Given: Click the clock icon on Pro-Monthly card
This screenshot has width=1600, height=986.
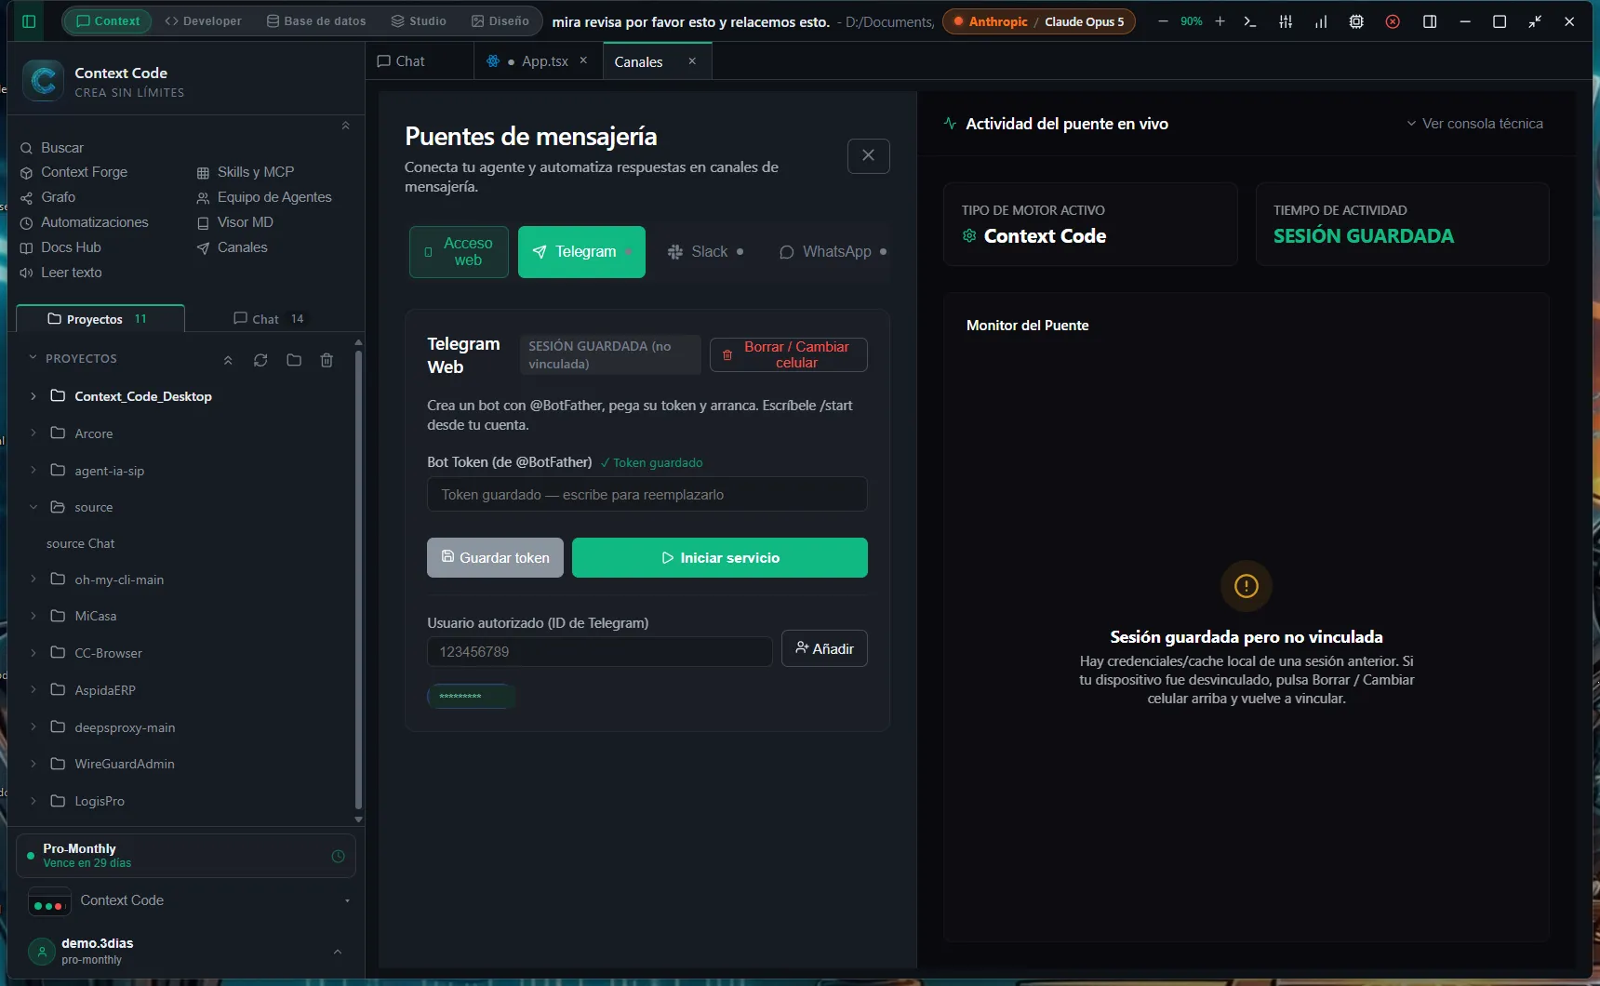Looking at the screenshot, I should click(x=338, y=856).
